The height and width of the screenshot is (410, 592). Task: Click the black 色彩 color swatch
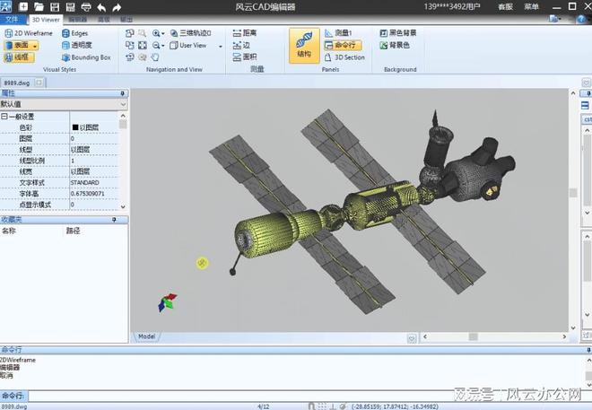(75, 127)
